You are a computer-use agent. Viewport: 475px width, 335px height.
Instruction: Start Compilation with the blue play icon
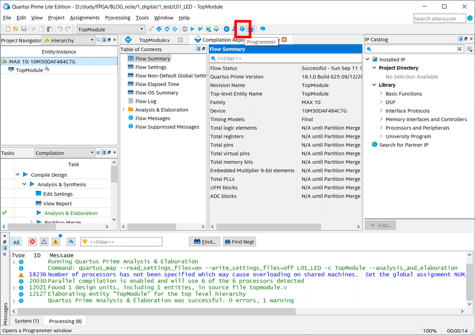tap(193, 29)
